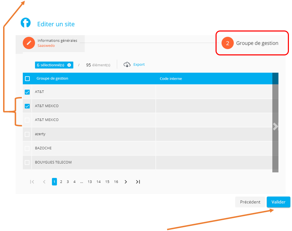Select page 16 in pagination
Image resolution: width=292 pixels, height=231 pixels.
[116, 182]
